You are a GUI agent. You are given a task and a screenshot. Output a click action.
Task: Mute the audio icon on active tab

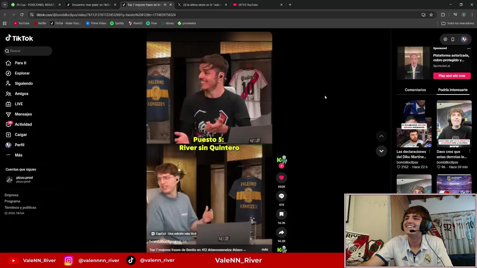[165, 5]
